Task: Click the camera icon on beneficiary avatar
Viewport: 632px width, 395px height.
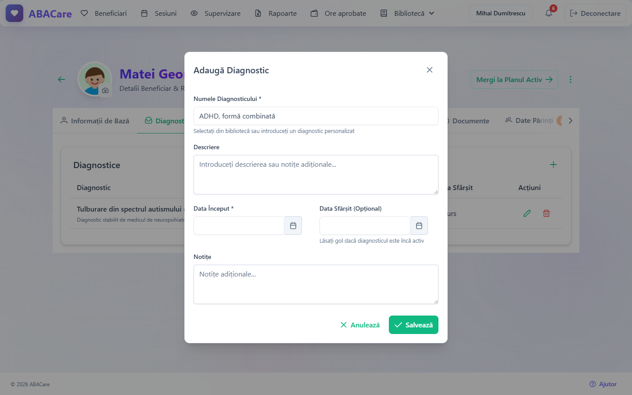Action: pos(105,90)
